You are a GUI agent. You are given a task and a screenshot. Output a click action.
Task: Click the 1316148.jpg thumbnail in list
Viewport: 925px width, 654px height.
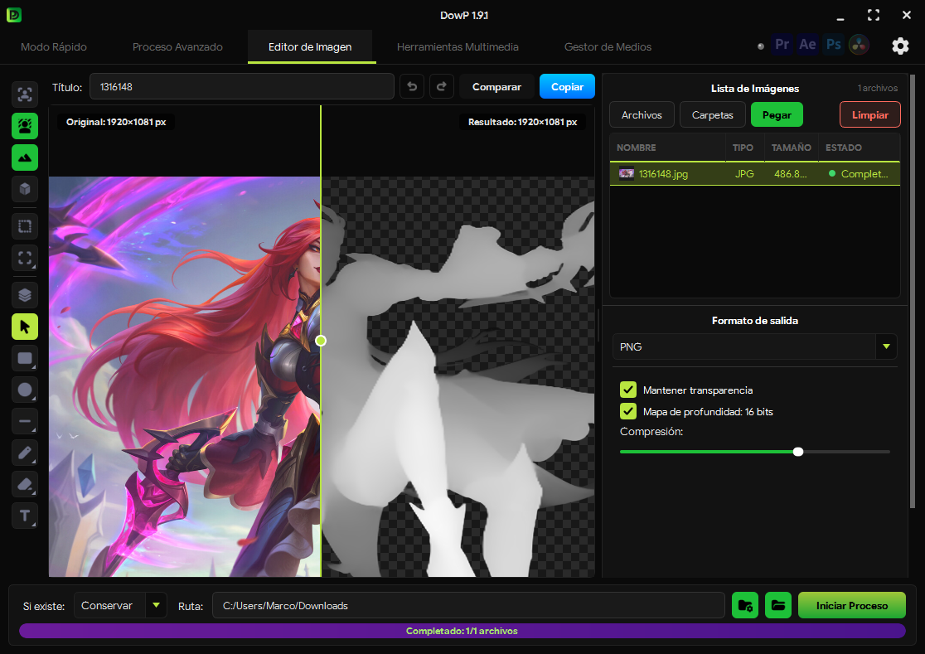[x=626, y=174]
